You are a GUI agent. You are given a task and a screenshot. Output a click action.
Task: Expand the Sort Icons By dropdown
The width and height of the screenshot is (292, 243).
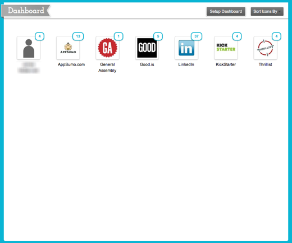pyautogui.click(x=267, y=11)
